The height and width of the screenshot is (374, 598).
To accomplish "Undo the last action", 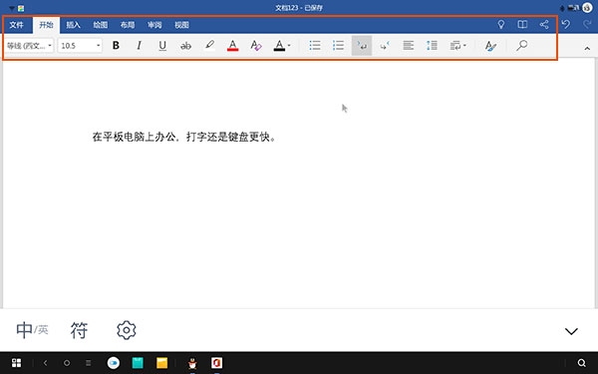I will 566,25.
